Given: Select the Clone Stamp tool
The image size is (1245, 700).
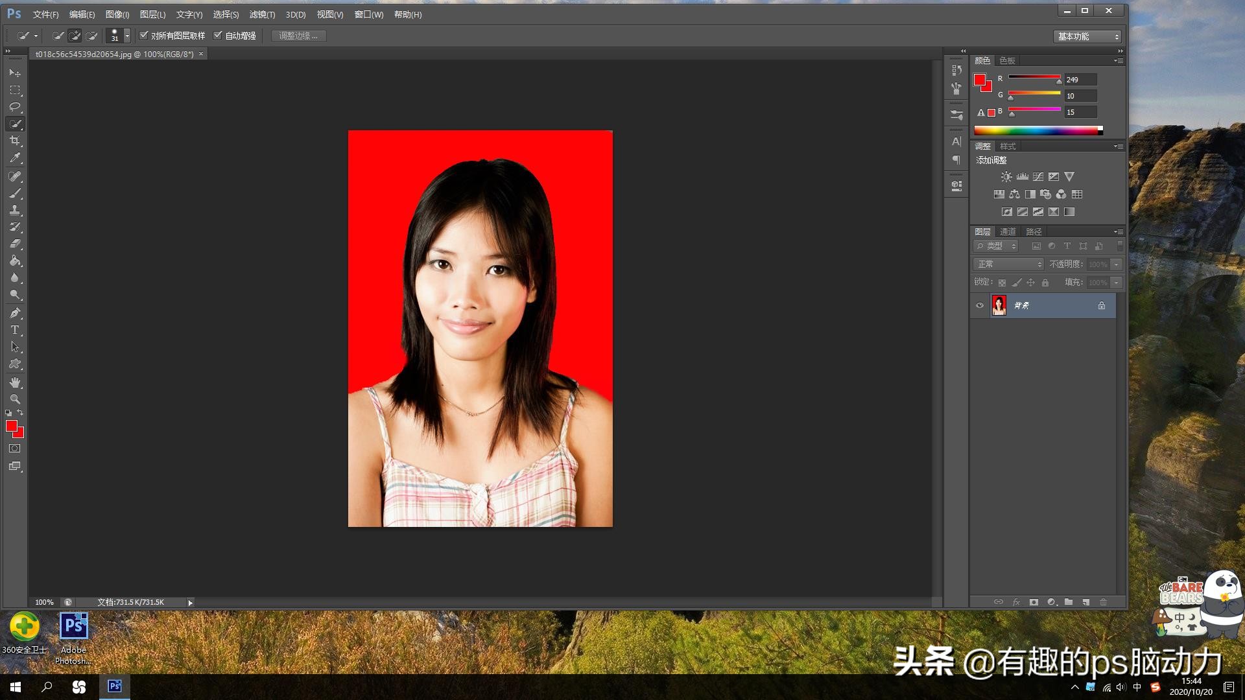Looking at the screenshot, I should pyautogui.click(x=15, y=210).
